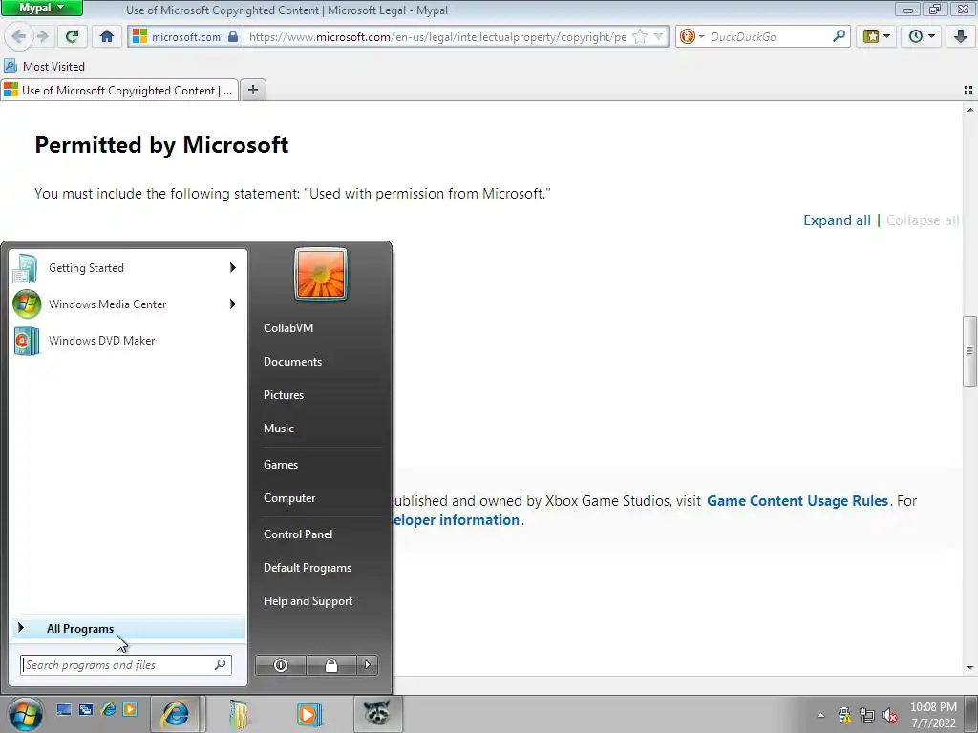The height and width of the screenshot is (733, 978).
Task: Click the Collapse all link
Action: (923, 220)
